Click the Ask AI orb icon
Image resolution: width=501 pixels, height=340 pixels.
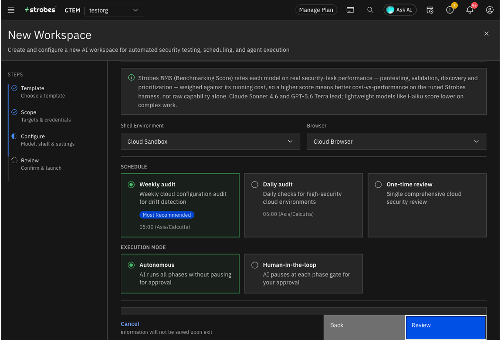tap(390, 10)
